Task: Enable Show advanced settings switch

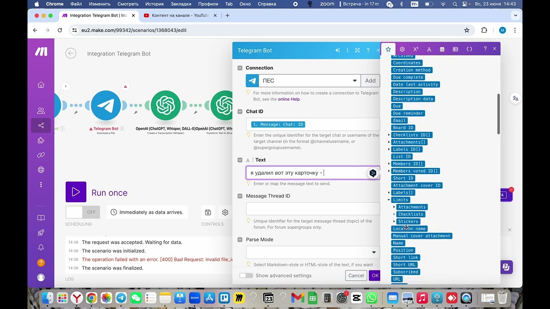Action: click(x=246, y=276)
